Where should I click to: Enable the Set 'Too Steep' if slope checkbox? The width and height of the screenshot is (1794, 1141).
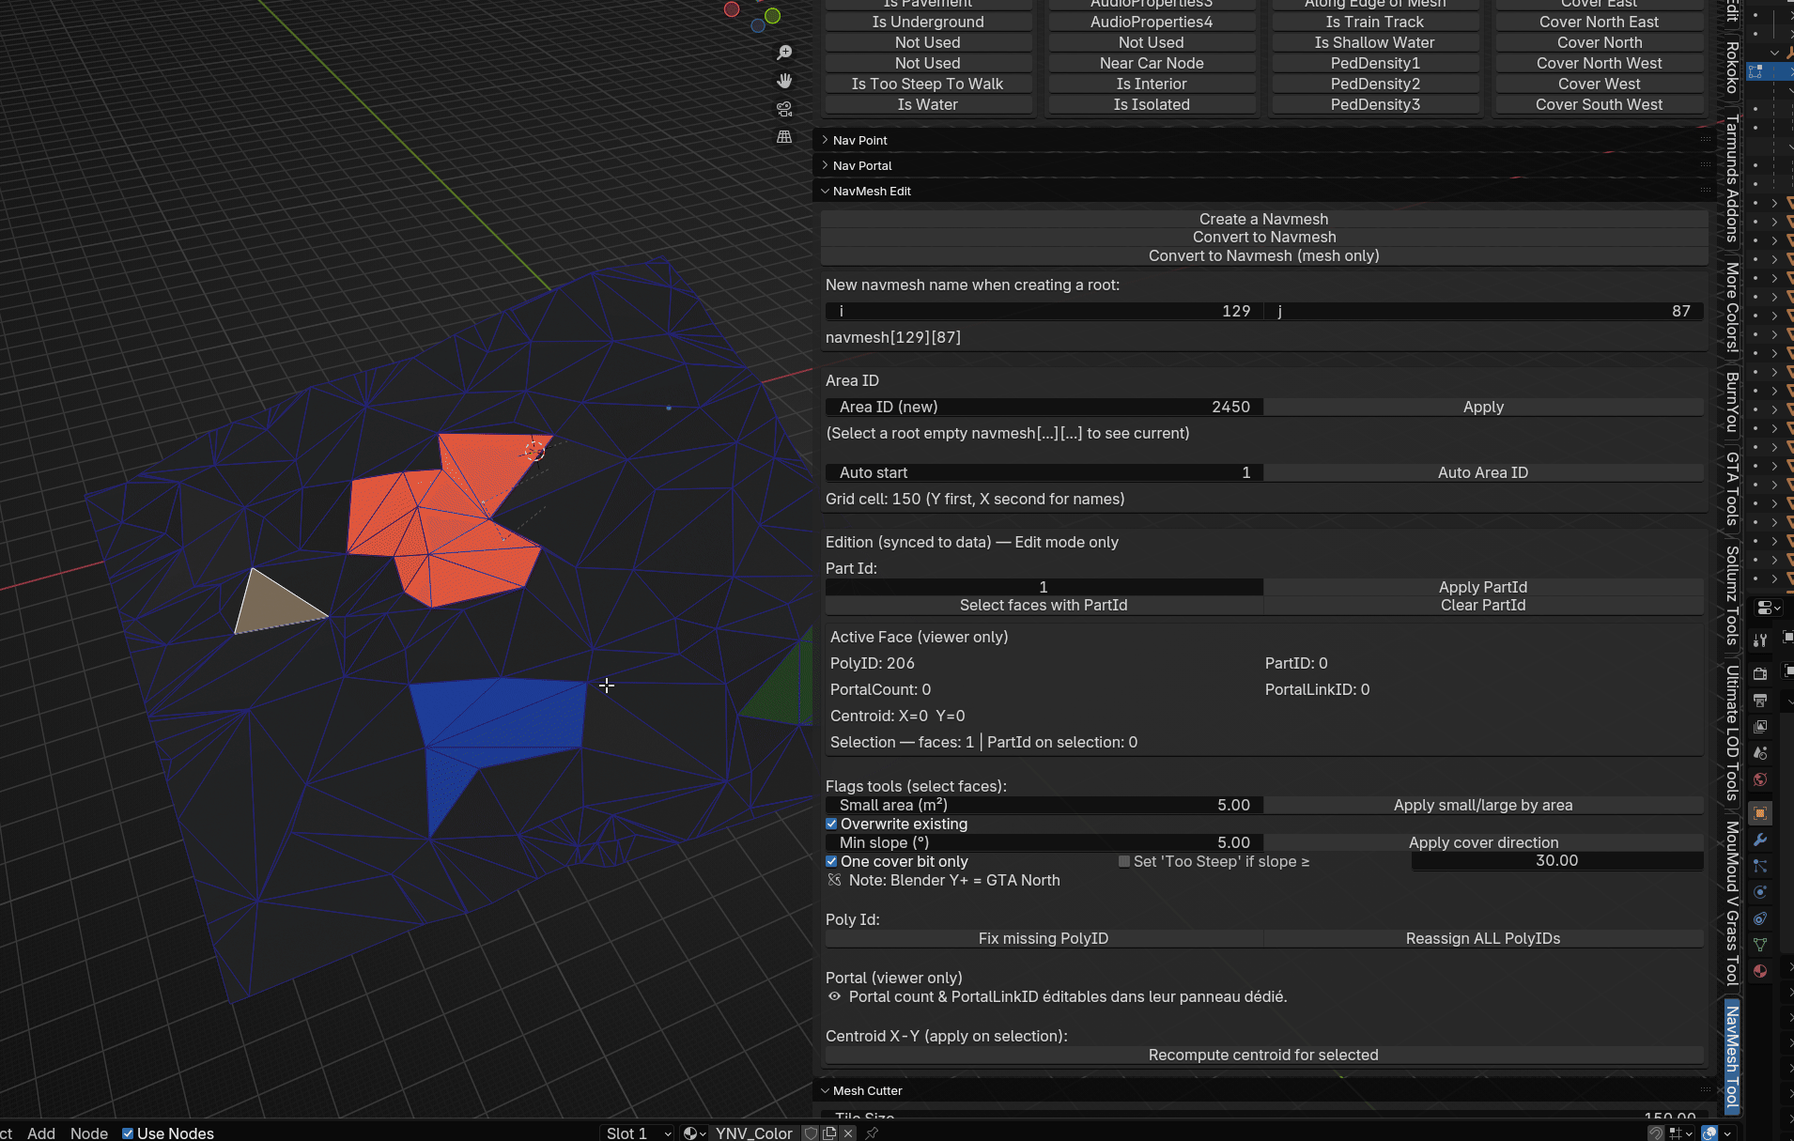tap(1124, 861)
